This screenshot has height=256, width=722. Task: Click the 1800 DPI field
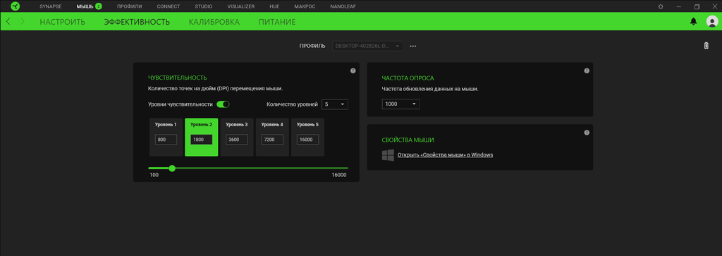point(201,140)
